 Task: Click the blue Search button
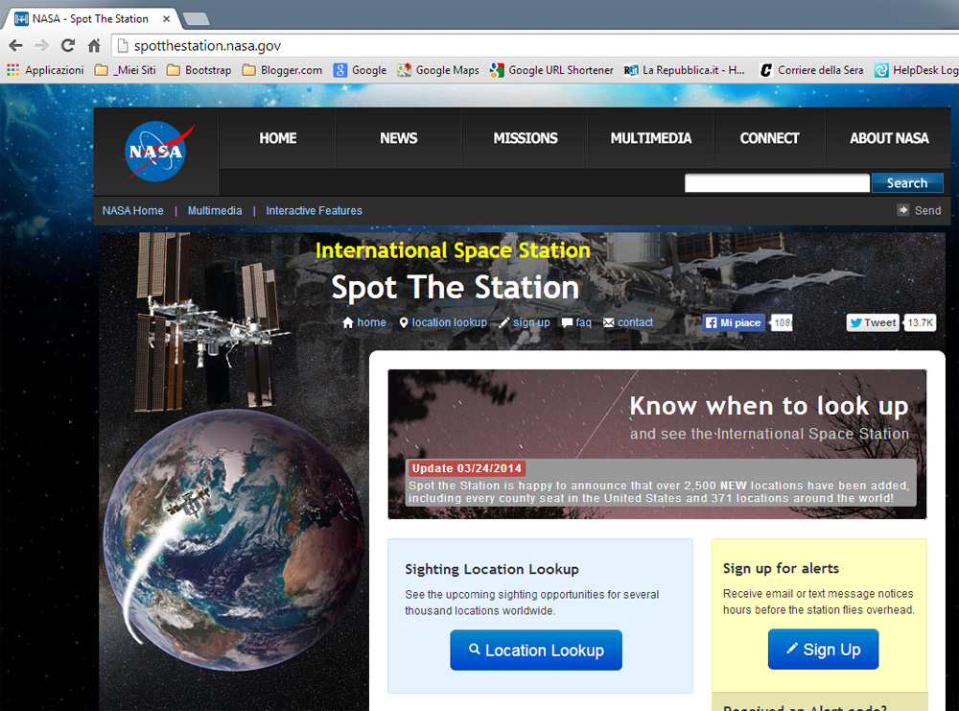(x=907, y=183)
